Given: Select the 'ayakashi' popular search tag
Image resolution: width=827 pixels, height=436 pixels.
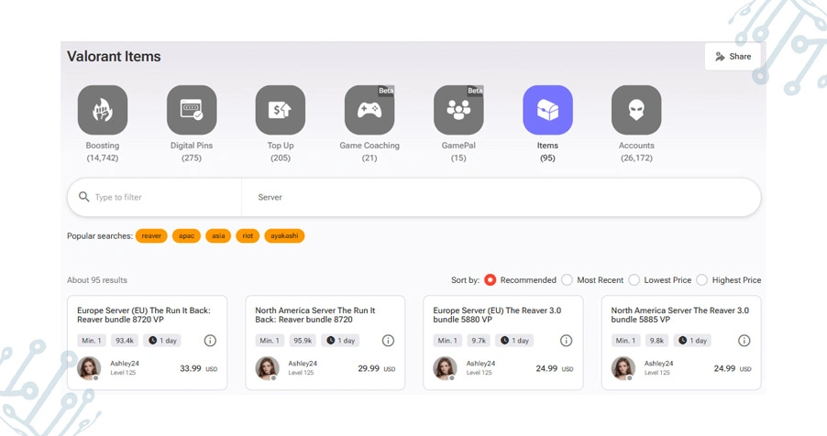Looking at the screenshot, I should (284, 236).
